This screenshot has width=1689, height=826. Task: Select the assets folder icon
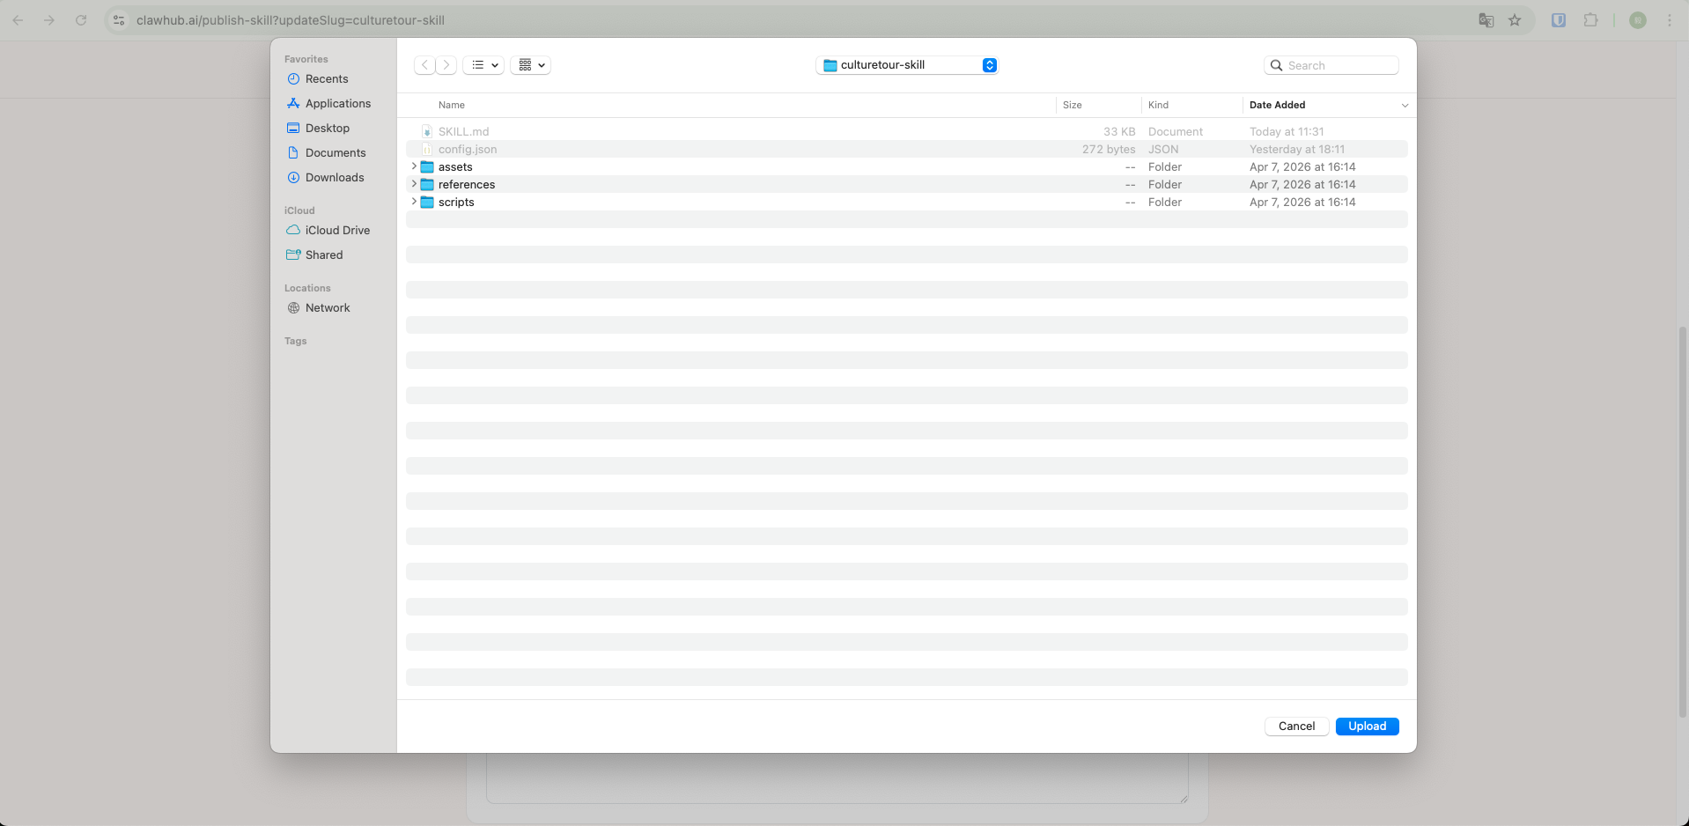click(427, 166)
